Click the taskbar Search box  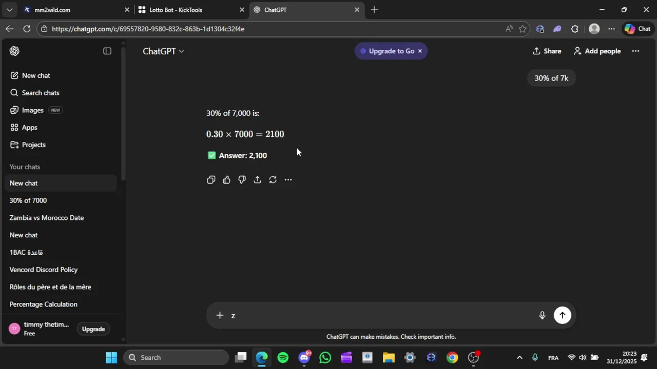(177, 357)
